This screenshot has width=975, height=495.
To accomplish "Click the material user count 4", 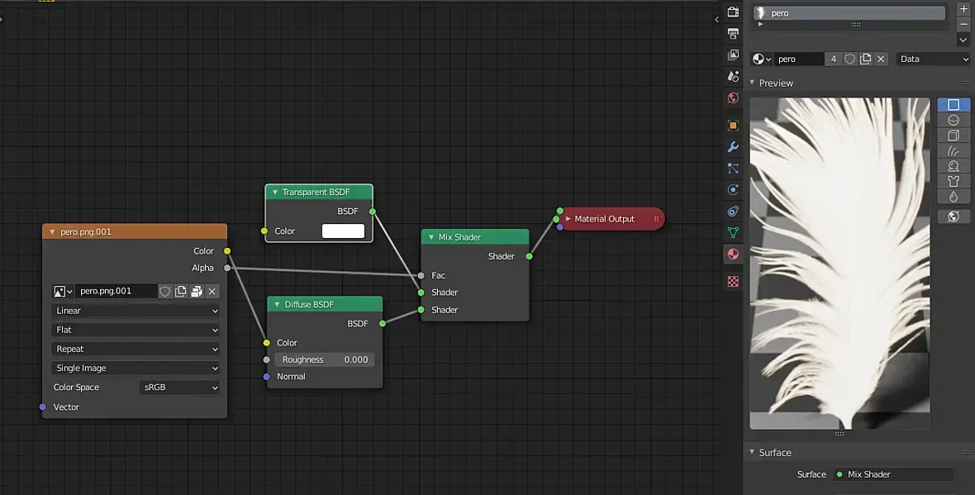I will tap(833, 59).
